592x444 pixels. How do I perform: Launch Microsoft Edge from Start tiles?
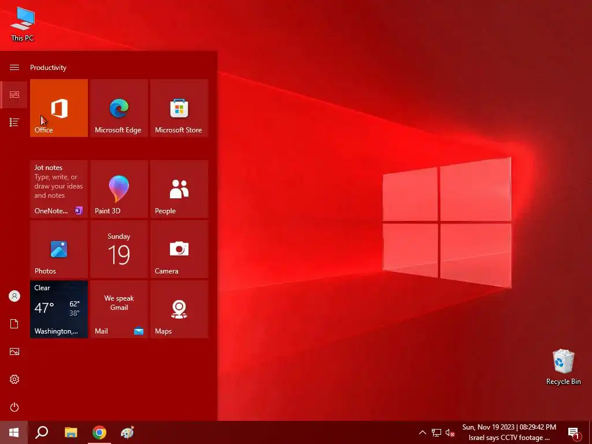point(119,108)
